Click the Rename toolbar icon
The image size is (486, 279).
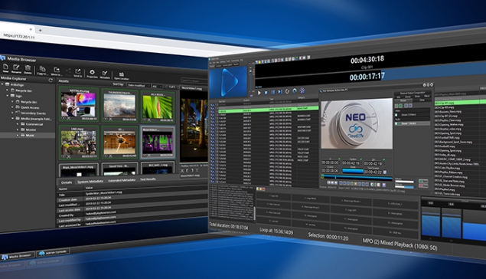pos(16,69)
